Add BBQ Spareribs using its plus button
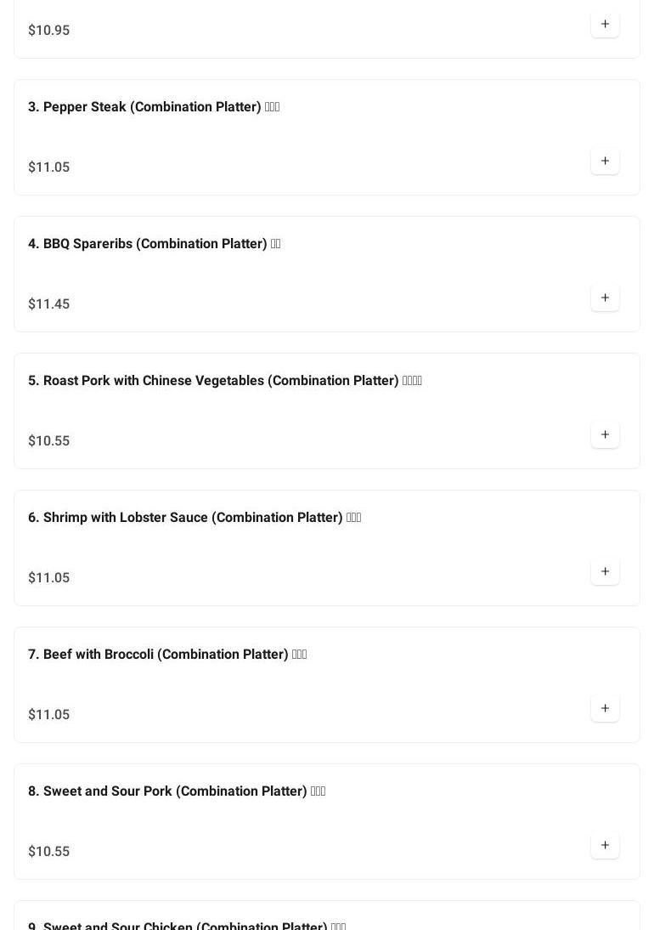Screen dimensions: 654x930 (x=605, y=298)
